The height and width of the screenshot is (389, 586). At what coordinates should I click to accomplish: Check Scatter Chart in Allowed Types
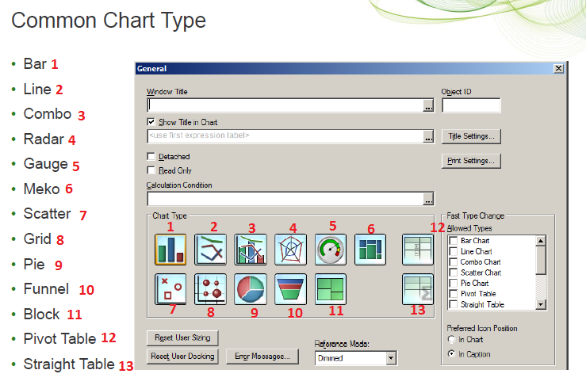(x=454, y=273)
